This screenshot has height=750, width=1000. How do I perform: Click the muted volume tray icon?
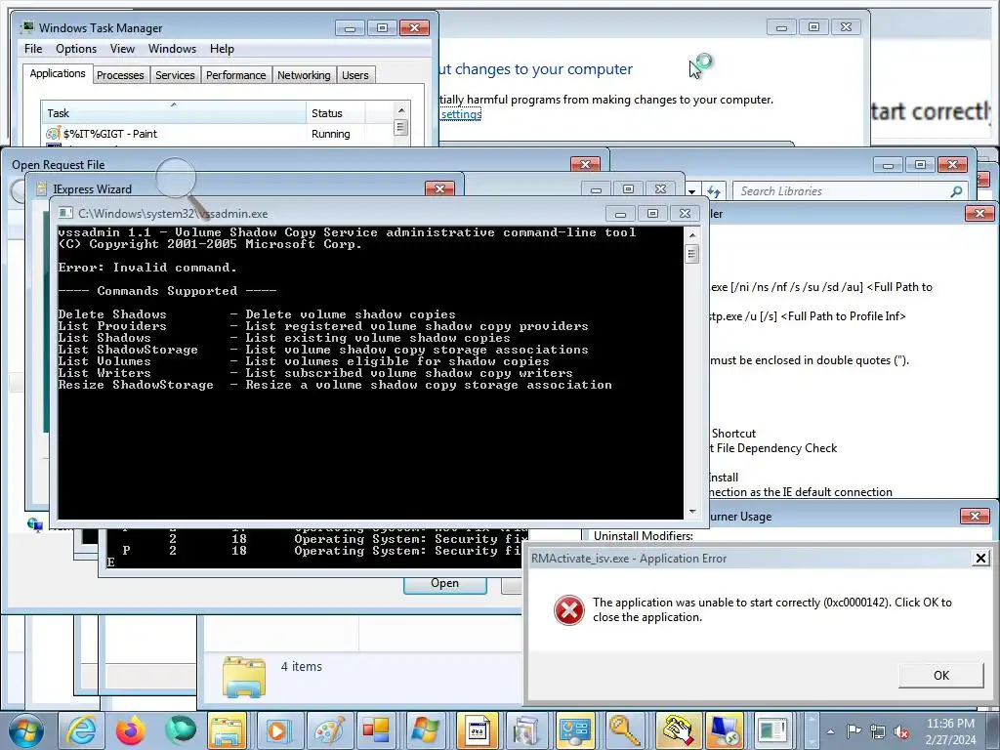click(901, 732)
